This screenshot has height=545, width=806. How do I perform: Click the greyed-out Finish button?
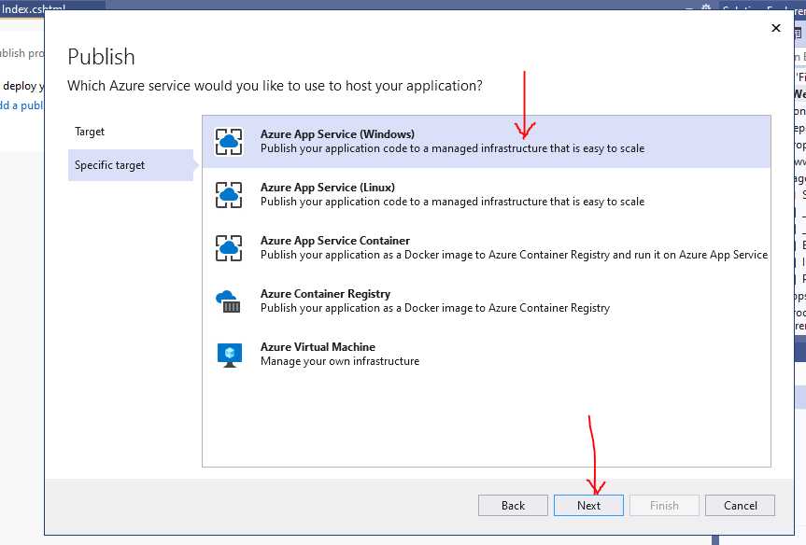click(664, 505)
